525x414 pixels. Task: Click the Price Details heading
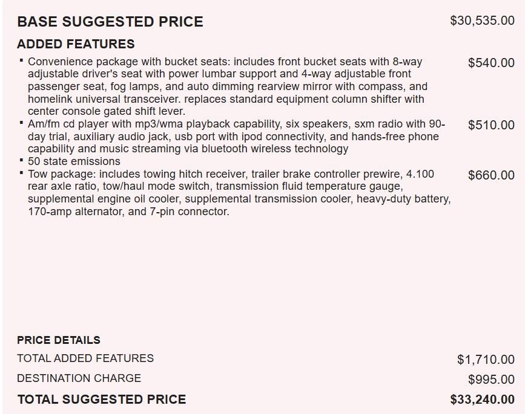pyautogui.click(x=59, y=340)
